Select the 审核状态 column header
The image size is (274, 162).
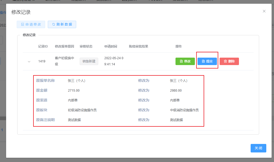point(86,46)
